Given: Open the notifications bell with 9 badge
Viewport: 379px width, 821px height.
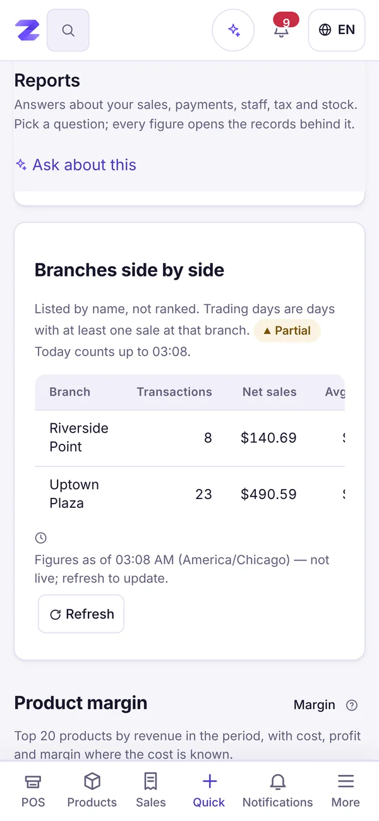Looking at the screenshot, I should pyautogui.click(x=282, y=28).
